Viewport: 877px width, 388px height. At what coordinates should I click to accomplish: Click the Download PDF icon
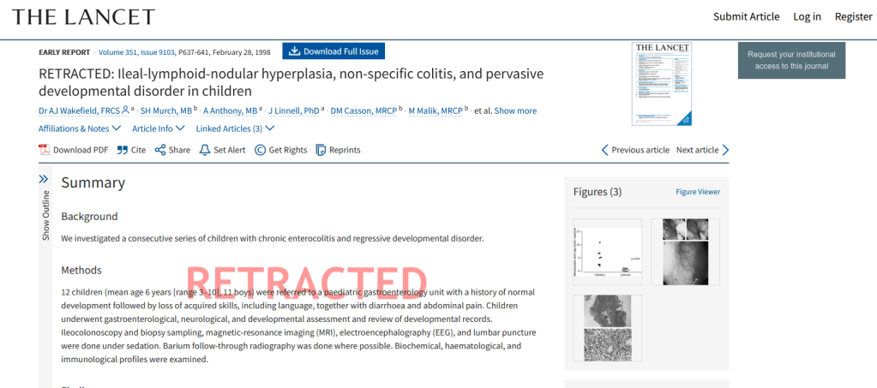[45, 150]
